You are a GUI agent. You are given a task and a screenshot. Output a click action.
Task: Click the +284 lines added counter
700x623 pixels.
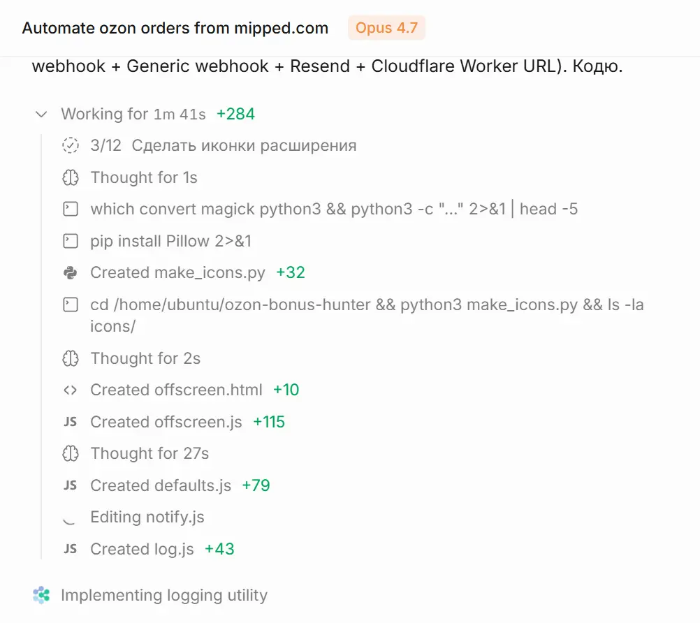click(x=235, y=114)
